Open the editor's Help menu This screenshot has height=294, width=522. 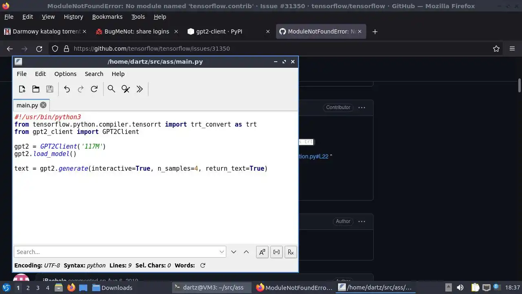(x=118, y=74)
